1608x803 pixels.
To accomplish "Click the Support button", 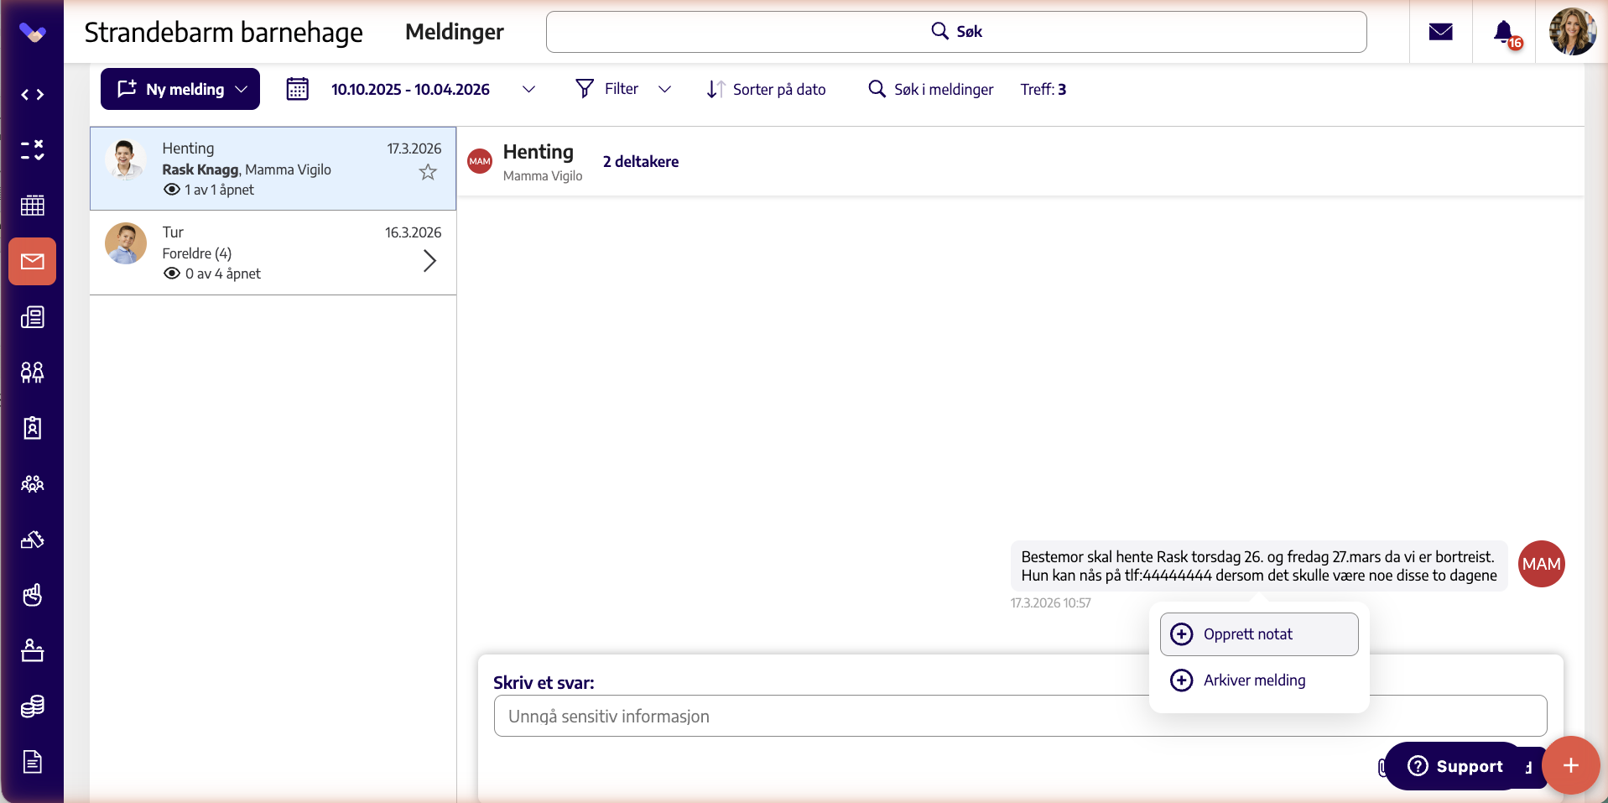I will pos(1455,766).
